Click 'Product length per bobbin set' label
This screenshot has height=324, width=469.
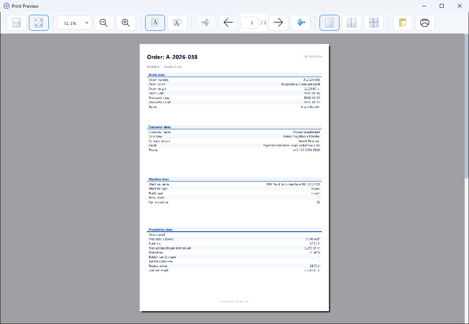[x=170, y=248]
